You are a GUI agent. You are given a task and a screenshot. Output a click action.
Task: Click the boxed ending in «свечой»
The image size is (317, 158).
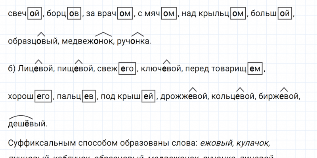pos(35,14)
